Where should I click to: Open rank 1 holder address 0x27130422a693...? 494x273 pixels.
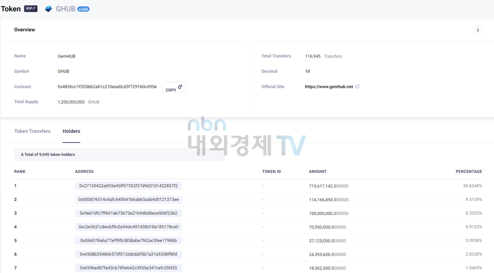129,186
